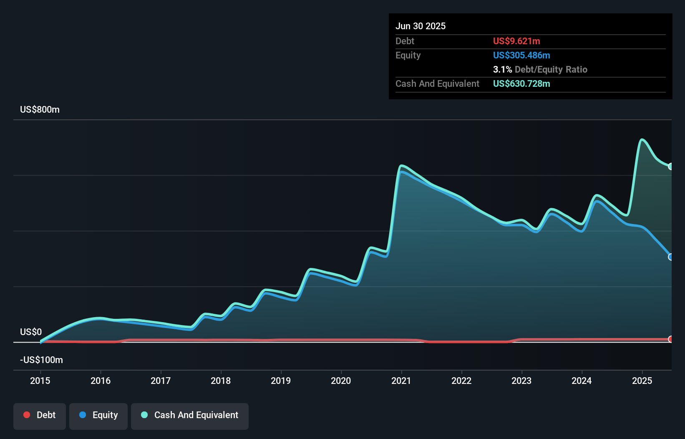Select the cash data point marker on the chart's right edge
685x439 pixels.
[671, 166]
